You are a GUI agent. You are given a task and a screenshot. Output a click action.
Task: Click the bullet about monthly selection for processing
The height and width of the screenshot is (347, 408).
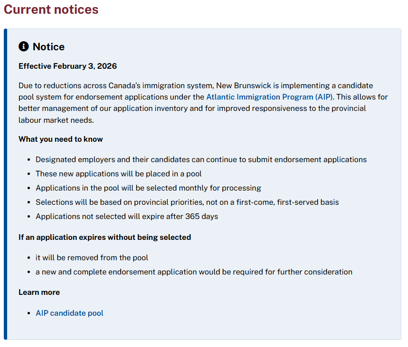click(148, 188)
